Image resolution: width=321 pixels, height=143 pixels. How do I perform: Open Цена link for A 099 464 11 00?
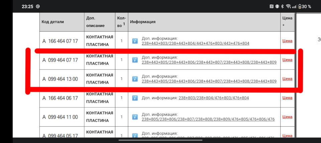(287, 117)
